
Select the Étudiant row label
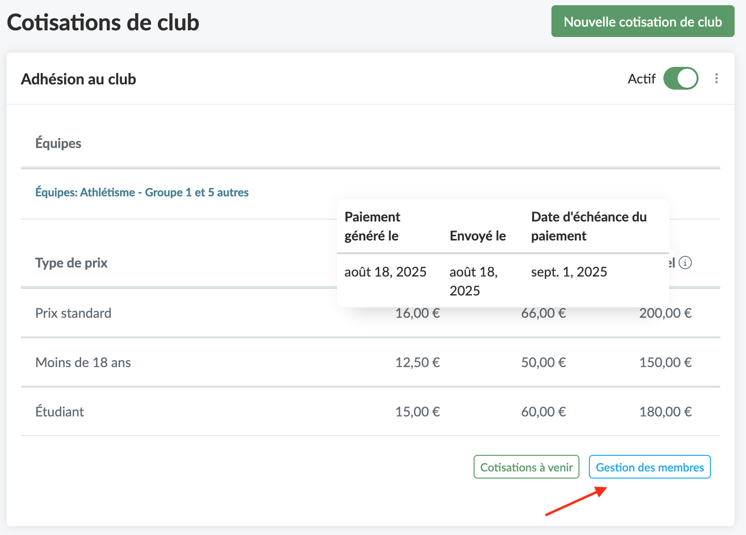[60, 412]
